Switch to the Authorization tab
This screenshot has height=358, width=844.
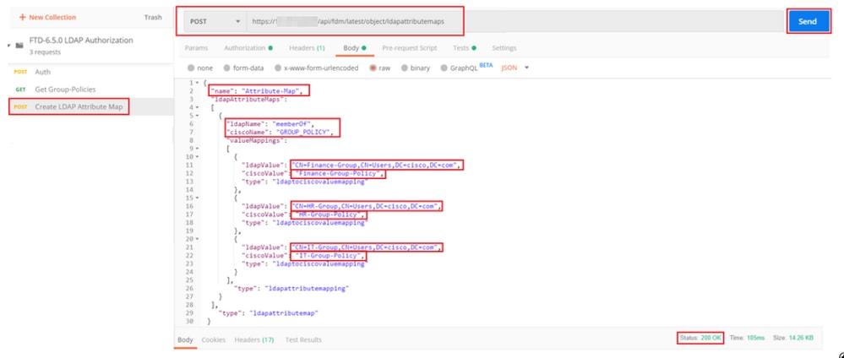pyautogui.click(x=248, y=48)
